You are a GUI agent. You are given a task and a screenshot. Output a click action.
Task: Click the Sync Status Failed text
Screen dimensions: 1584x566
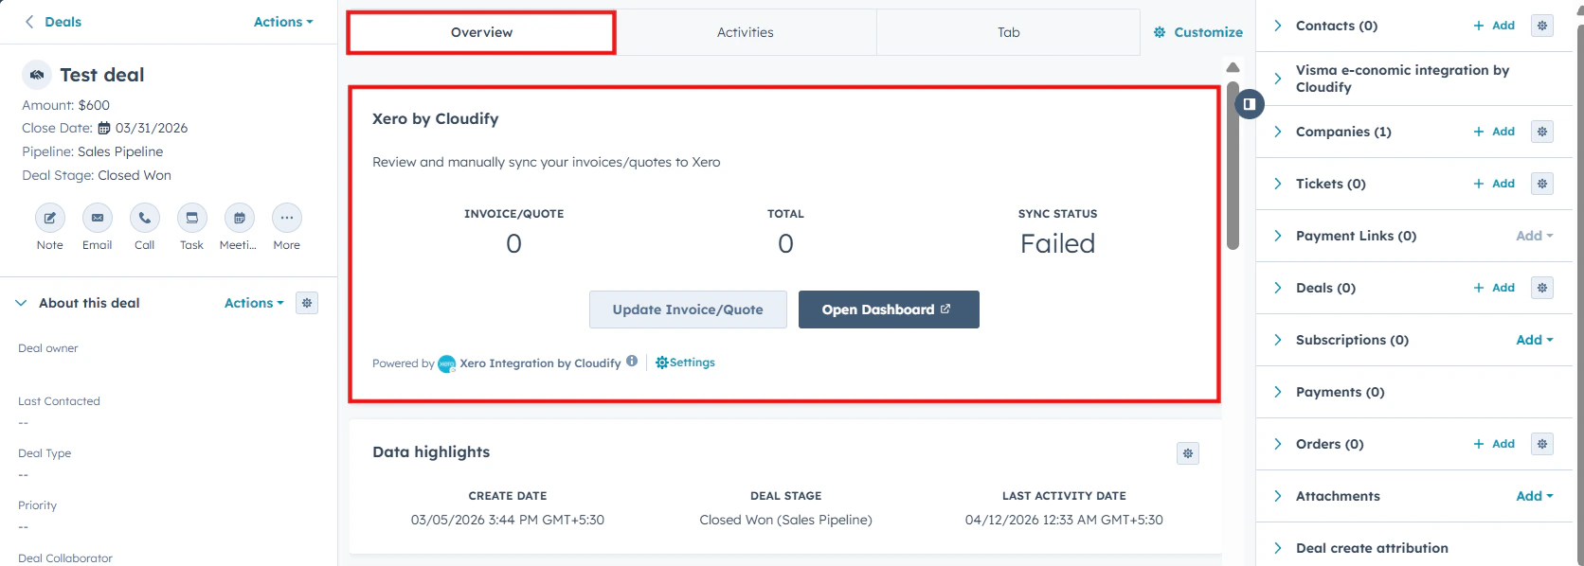point(1057,243)
